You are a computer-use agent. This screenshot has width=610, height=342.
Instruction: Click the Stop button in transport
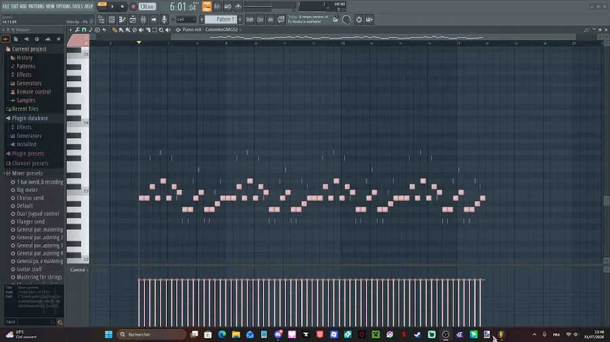coord(122,6)
